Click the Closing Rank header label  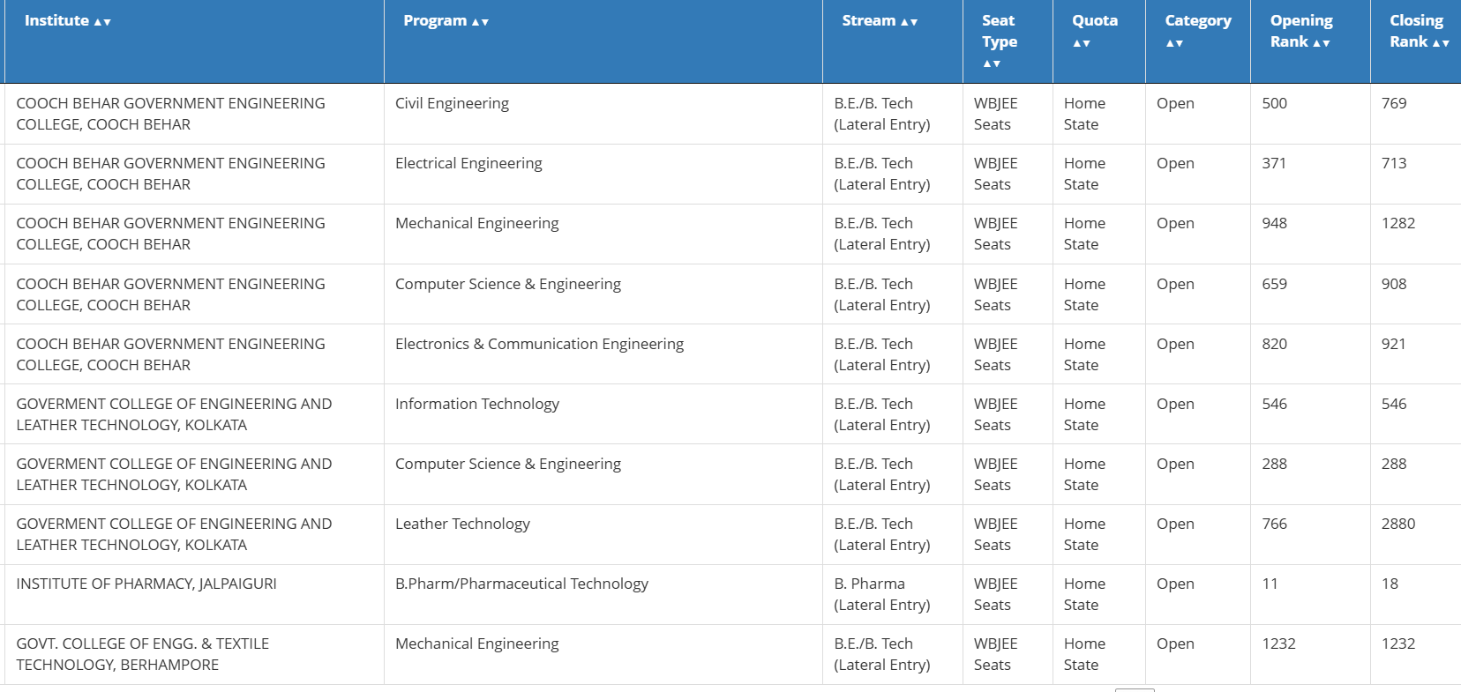tap(1416, 31)
